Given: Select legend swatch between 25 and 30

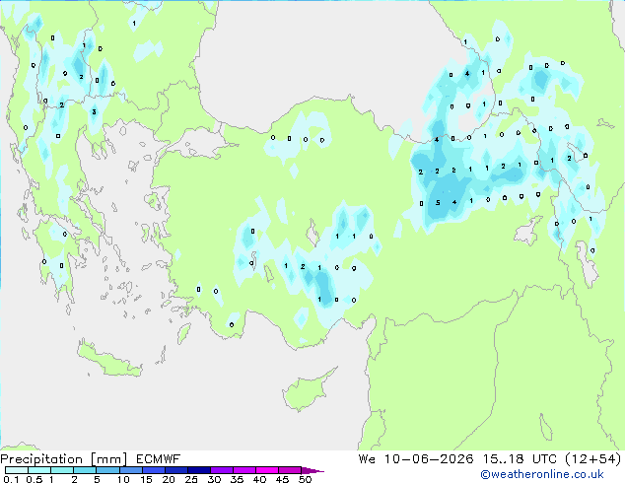Looking at the screenshot, I should click(x=198, y=470).
